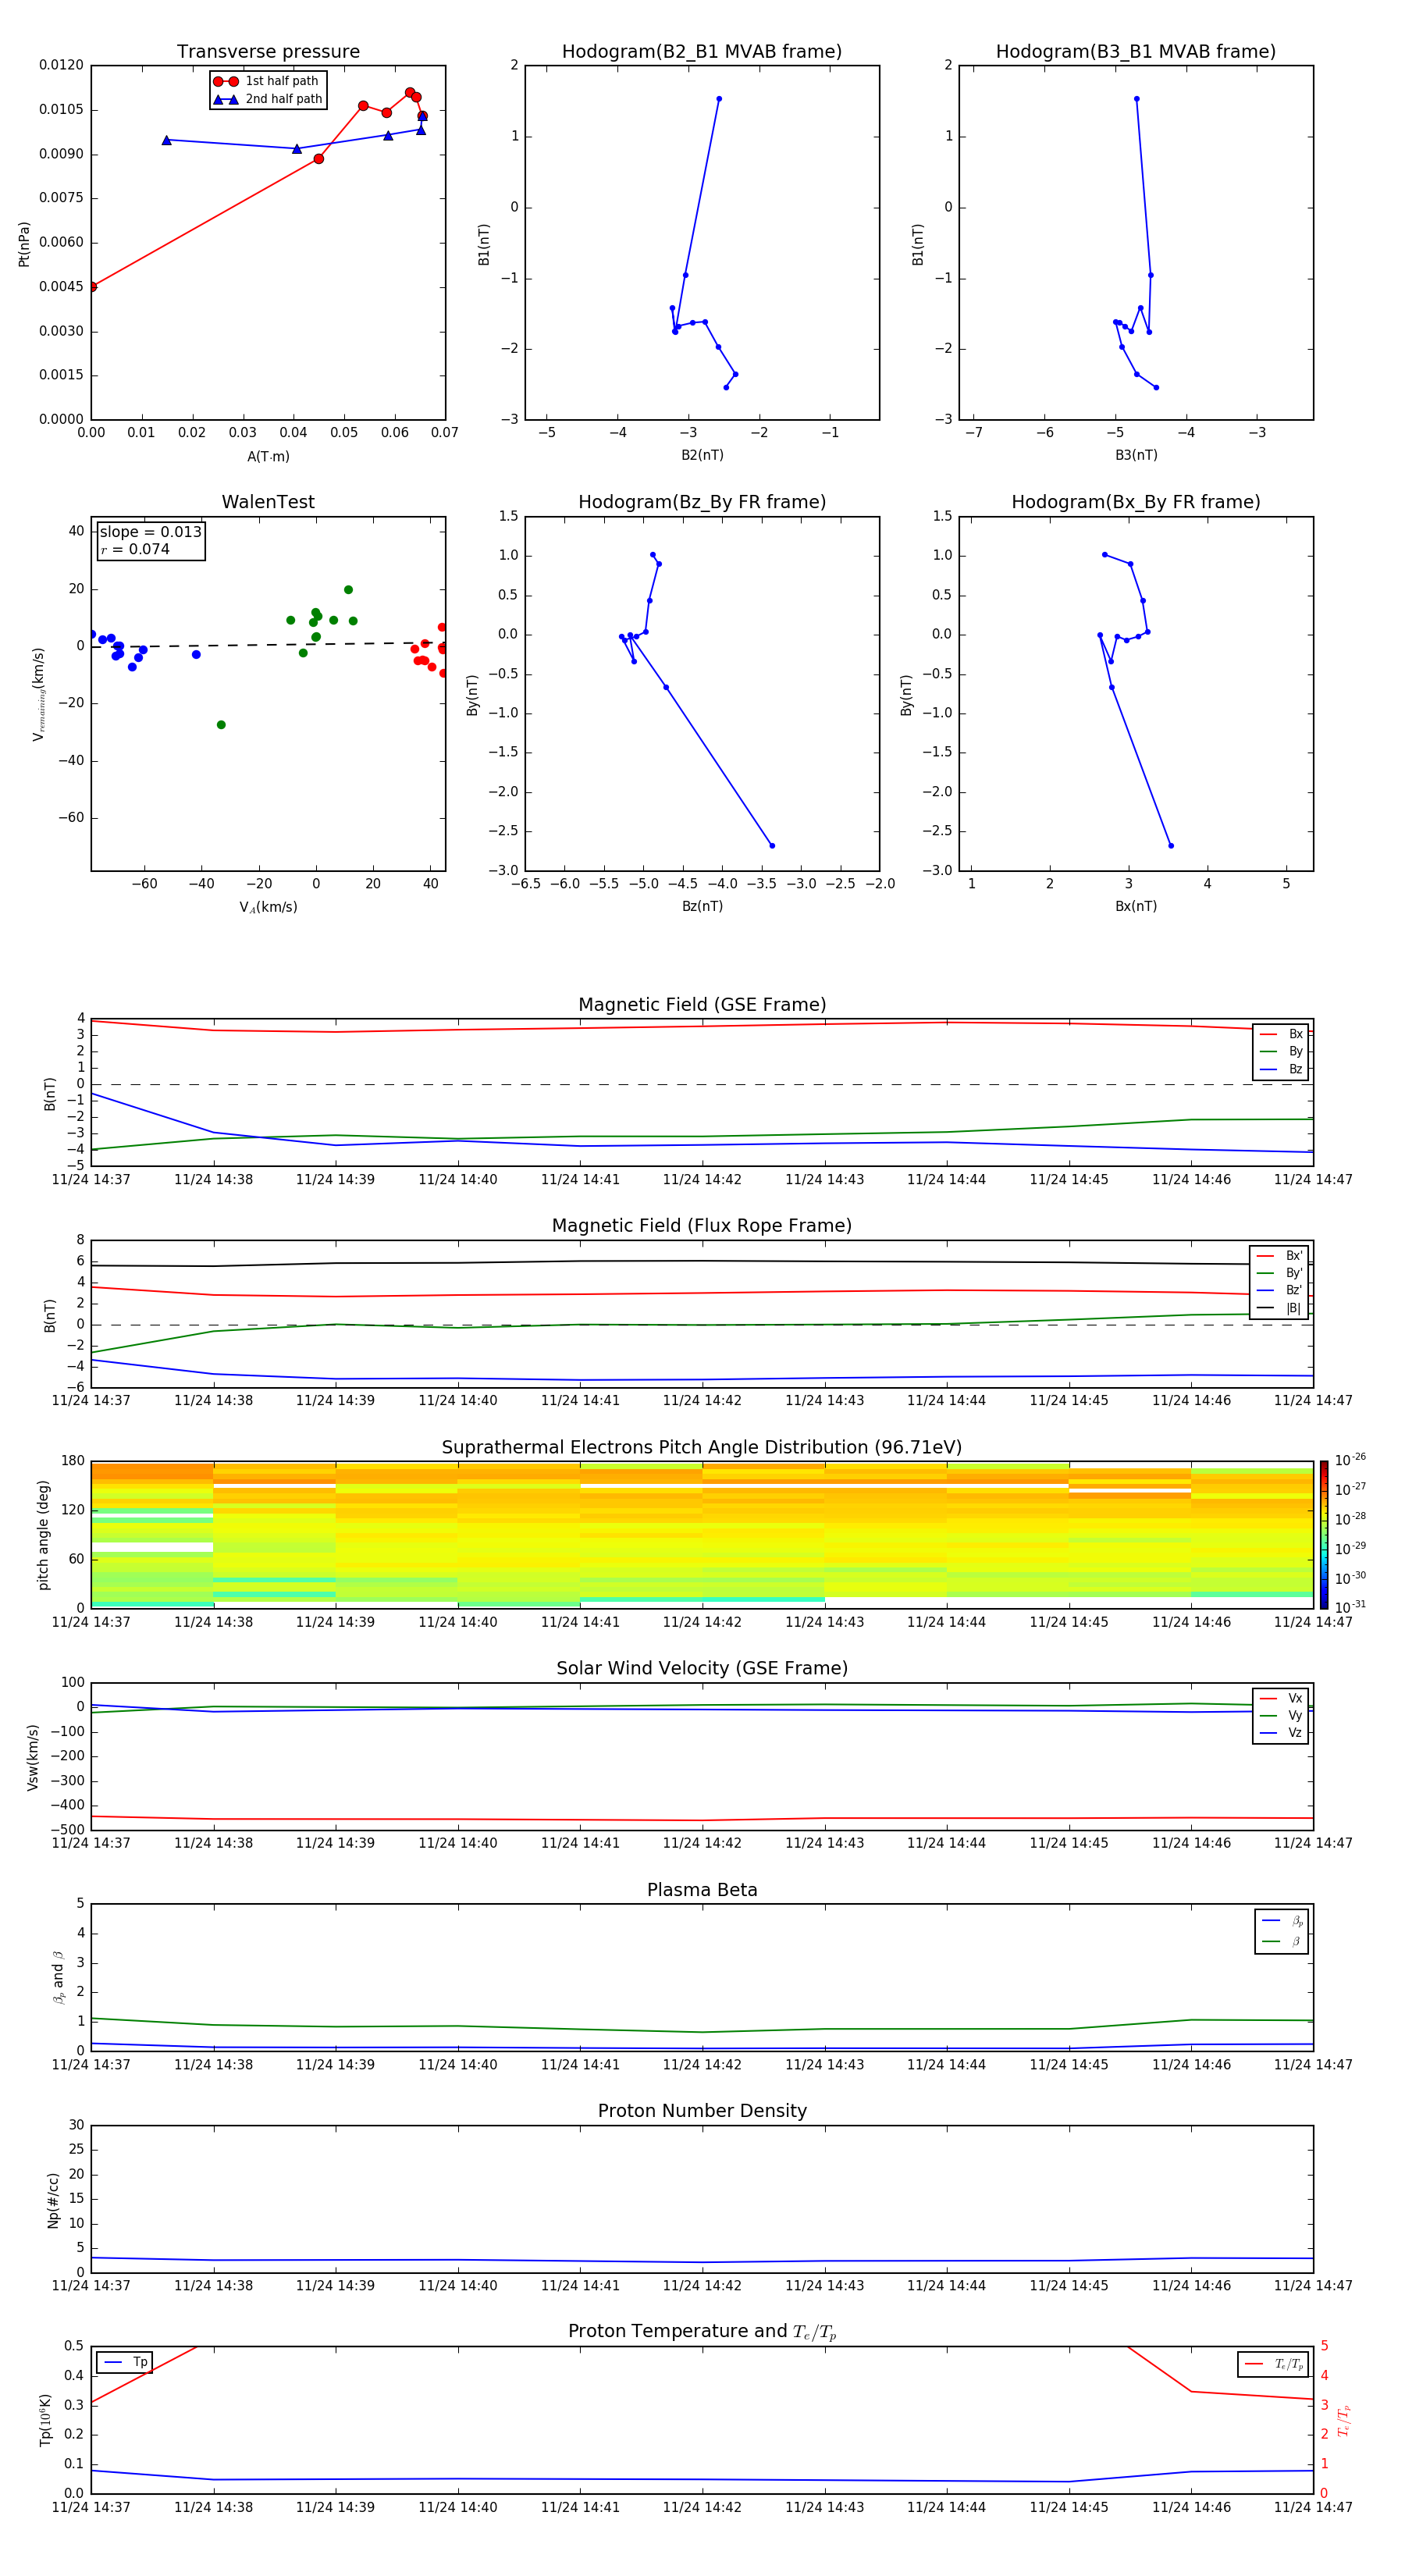Click the 'Proton Number Density' title
Image resolution: width=1405 pixels, height=2576 pixels.
coord(702,2111)
